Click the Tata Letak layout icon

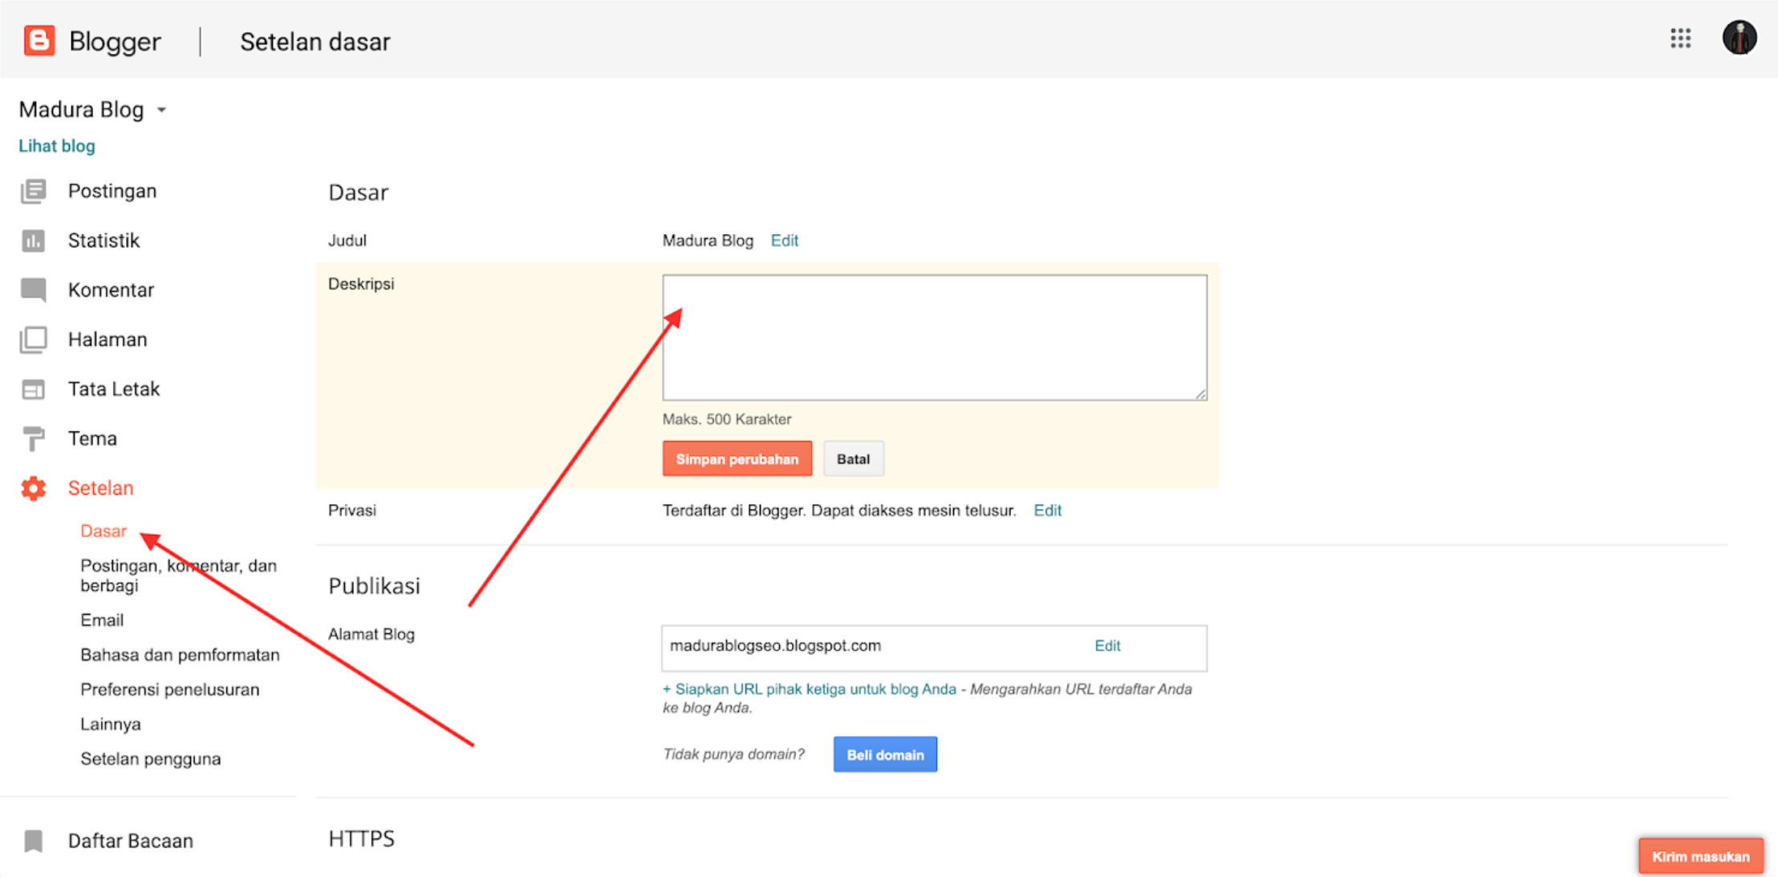[x=33, y=390]
